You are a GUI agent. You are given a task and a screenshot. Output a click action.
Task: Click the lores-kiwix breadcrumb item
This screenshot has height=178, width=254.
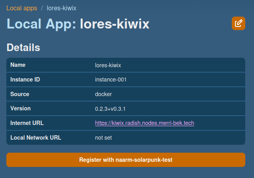coord(62,8)
